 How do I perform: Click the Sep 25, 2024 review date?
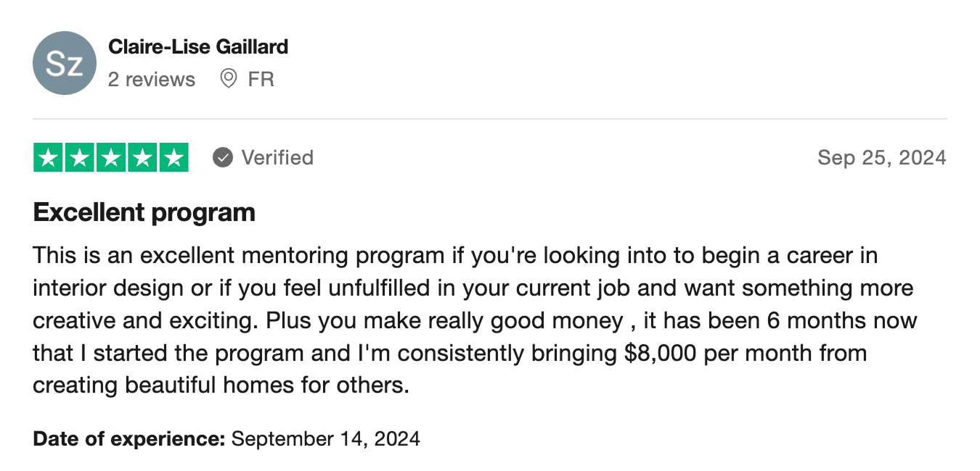pos(881,157)
